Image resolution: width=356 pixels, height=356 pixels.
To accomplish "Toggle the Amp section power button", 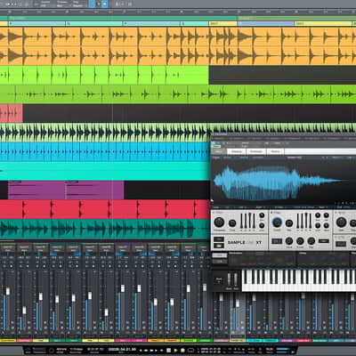I will click(336, 213).
